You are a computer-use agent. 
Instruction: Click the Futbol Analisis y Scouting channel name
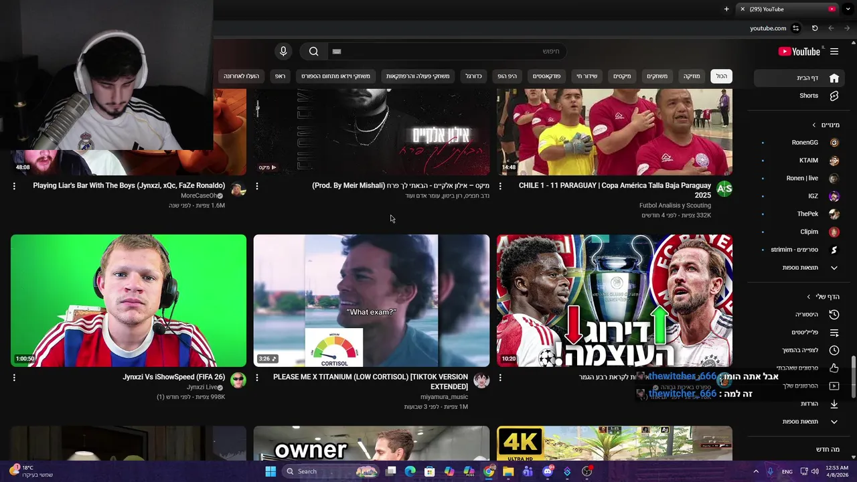675,206
